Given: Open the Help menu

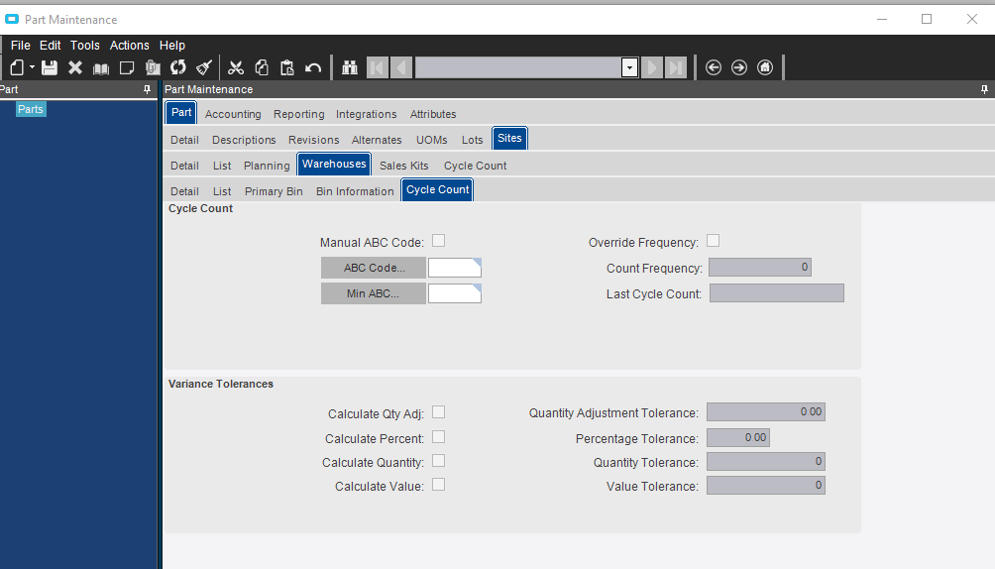Looking at the screenshot, I should click(x=172, y=45).
